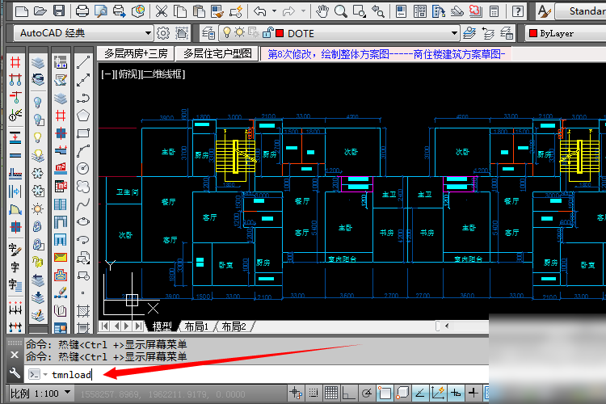Click the red m² area tool
The width and height of the screenshot is (606, 404).
click(x=61, y=167)
